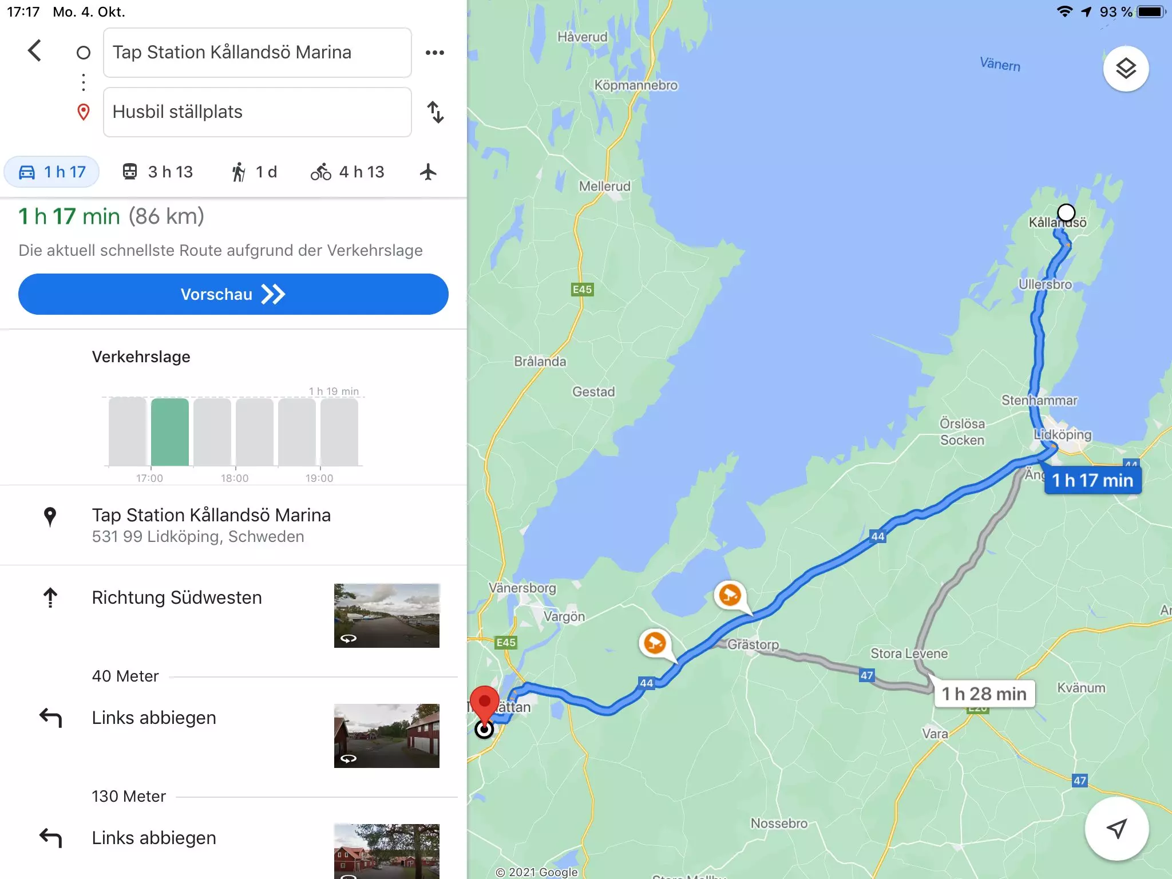Select the green traffic bar in Verkehrslage chart
Viewport: 1172px width, 879px height.
(x=170, y=432)
